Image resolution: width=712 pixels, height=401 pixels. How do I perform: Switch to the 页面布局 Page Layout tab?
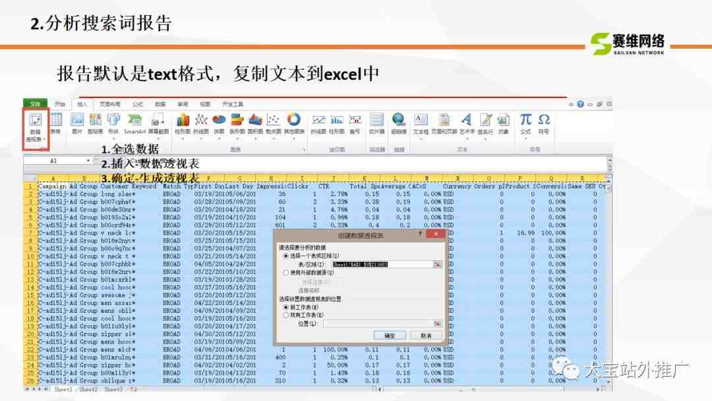pyautogui.click(x=110, y=104)
